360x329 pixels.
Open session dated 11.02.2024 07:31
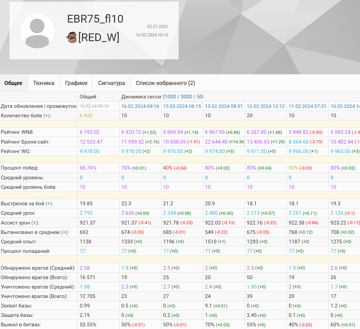(x=307, y=106)
